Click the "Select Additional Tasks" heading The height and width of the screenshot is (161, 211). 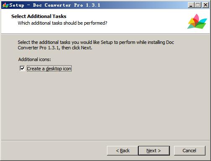39,16
